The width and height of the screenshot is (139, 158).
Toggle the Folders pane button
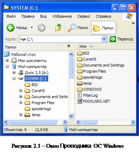[104, 28]
